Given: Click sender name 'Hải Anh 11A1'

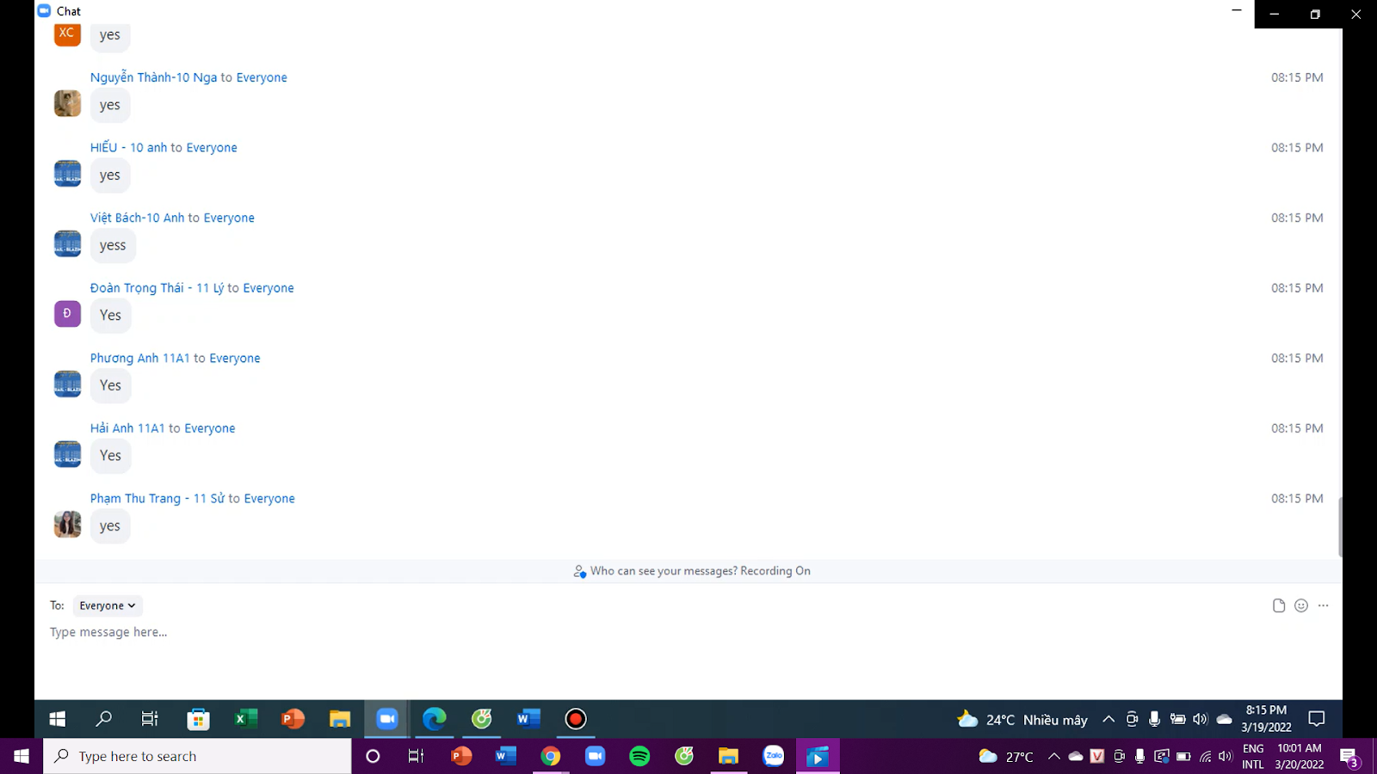Looking at the screenshot, I should [x=127, y=428].
